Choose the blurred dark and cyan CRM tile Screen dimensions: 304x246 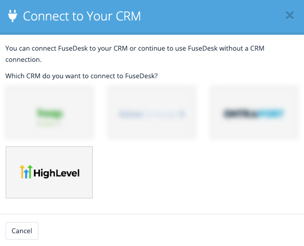254,113
